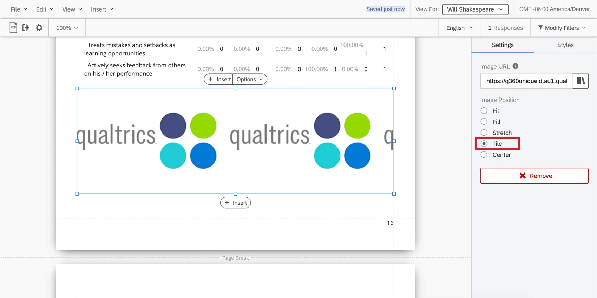Open the Will Shakespeare view selector
Image resolution: width=597 pixels, height=298 pixels.
pos(475,9)
